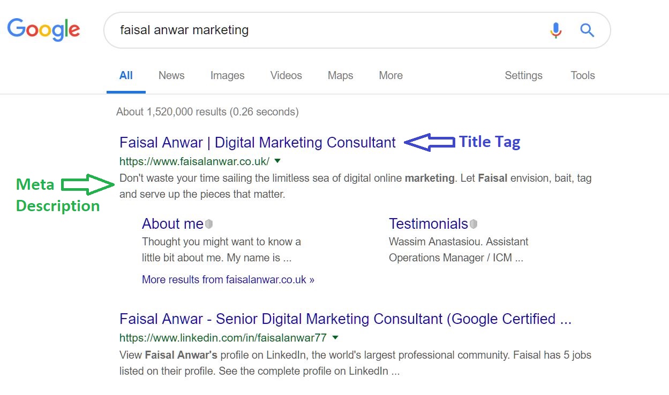Switch to the Videos tab
The width and height of the screenshot is (669, 395).
point(286,75)
